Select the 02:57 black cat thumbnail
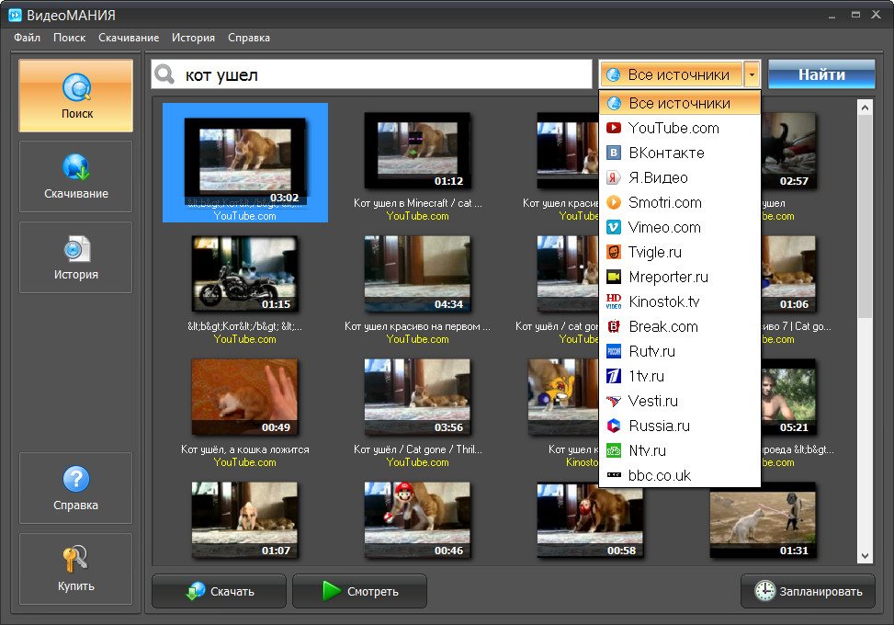Image resolution: width=894 pixels, height=625 pixels. click(x=788, y=151)
